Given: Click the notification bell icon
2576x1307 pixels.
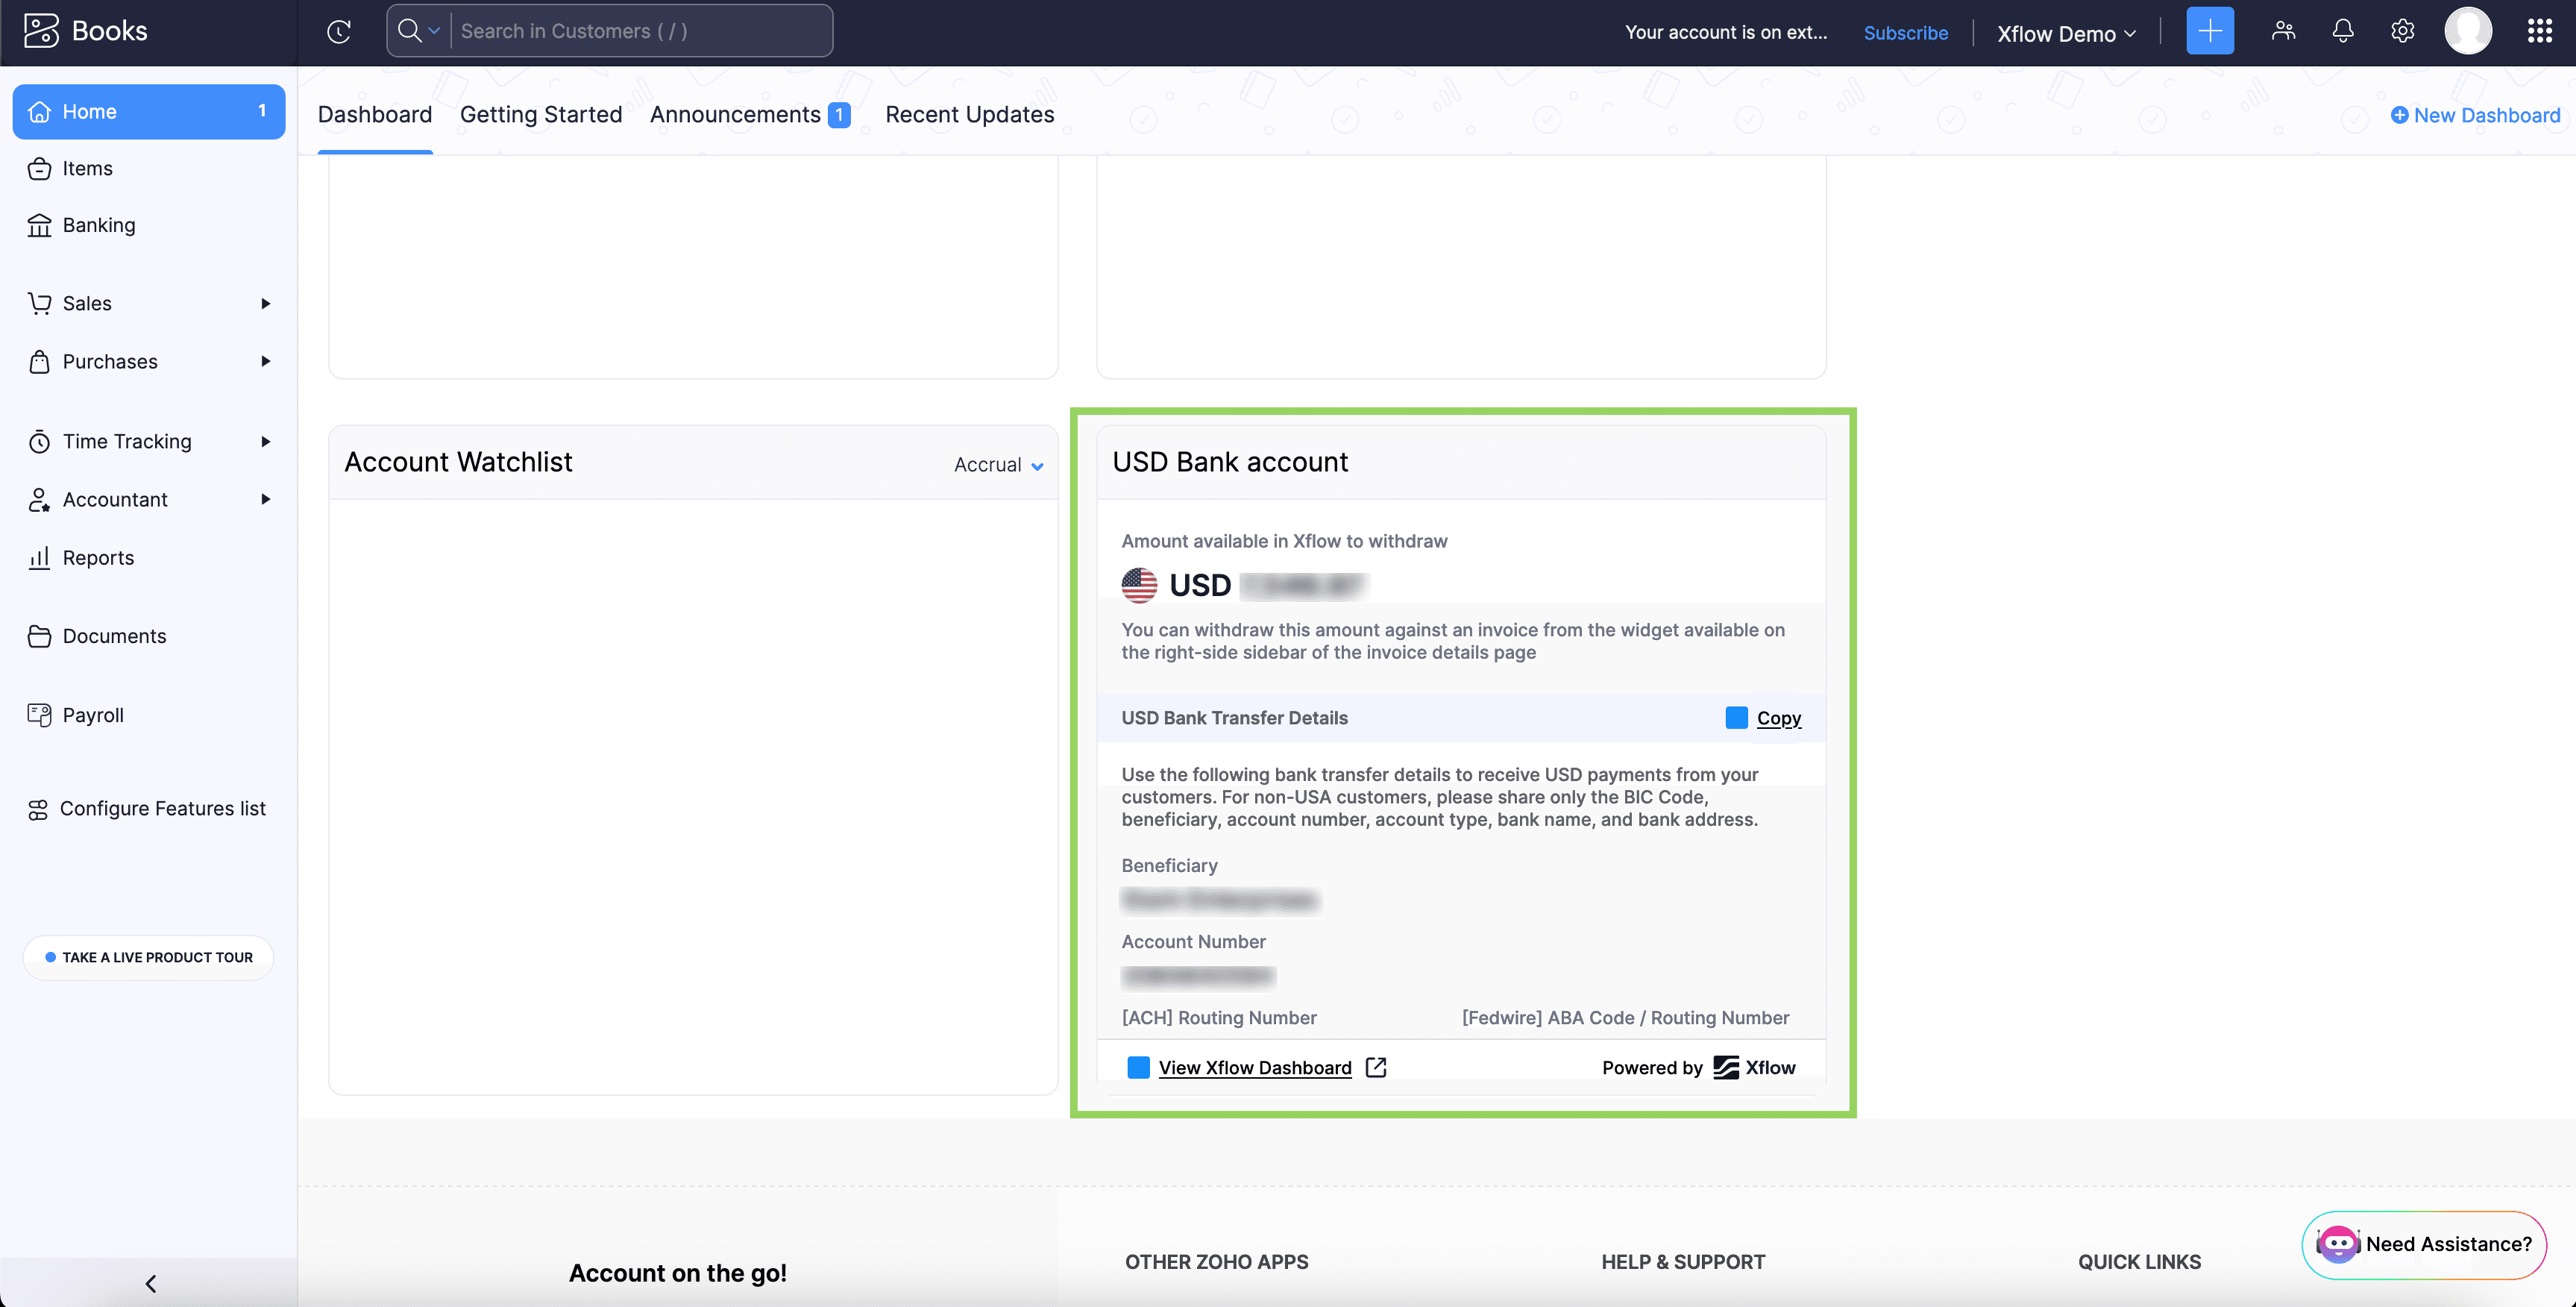Looking at the screenshot, I should (2341, 30).
